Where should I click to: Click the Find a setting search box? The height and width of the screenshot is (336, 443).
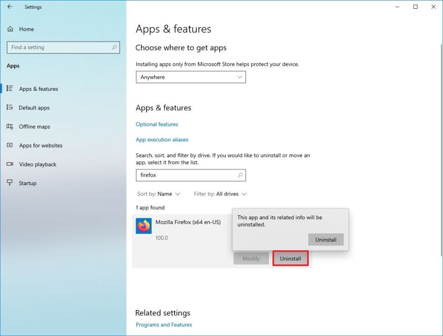tap(63, 47)
